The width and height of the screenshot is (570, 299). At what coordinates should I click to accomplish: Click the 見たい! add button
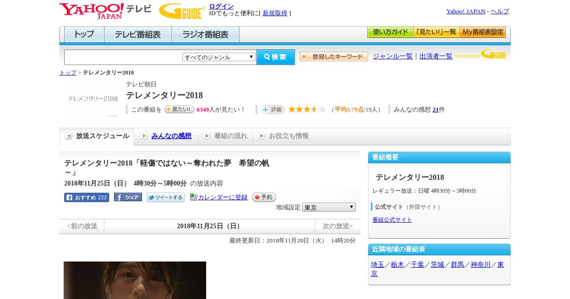pos(179,109)
